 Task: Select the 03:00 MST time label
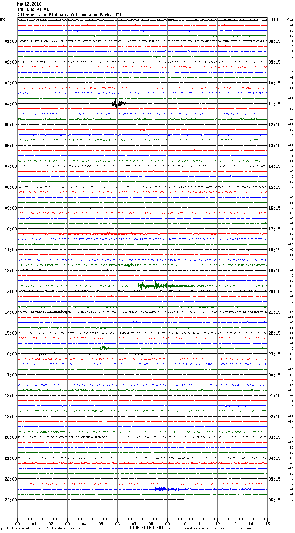[x=10, y=83]
